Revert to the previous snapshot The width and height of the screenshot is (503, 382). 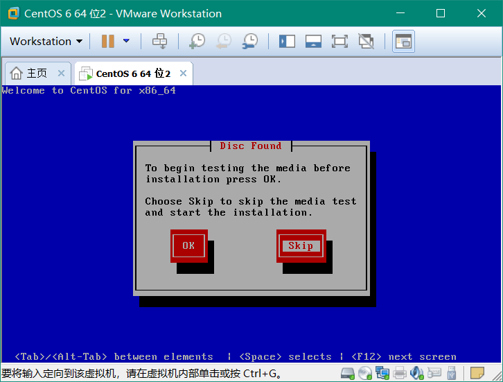click(x=224, y=41)
